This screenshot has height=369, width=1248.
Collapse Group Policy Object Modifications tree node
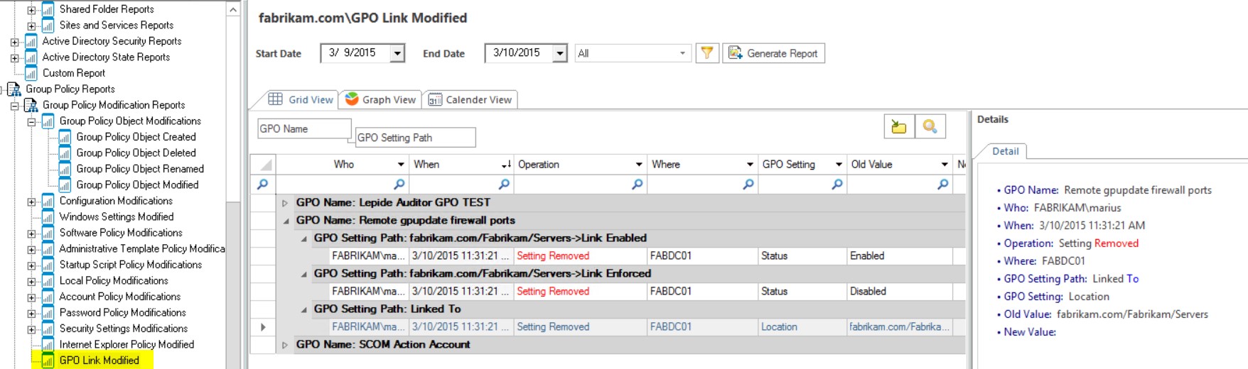(x=31, y=121)
